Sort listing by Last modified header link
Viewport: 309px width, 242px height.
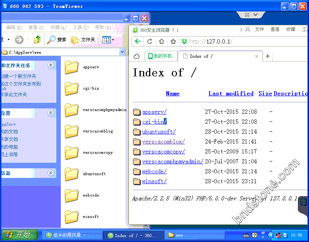tap(231, 94)
